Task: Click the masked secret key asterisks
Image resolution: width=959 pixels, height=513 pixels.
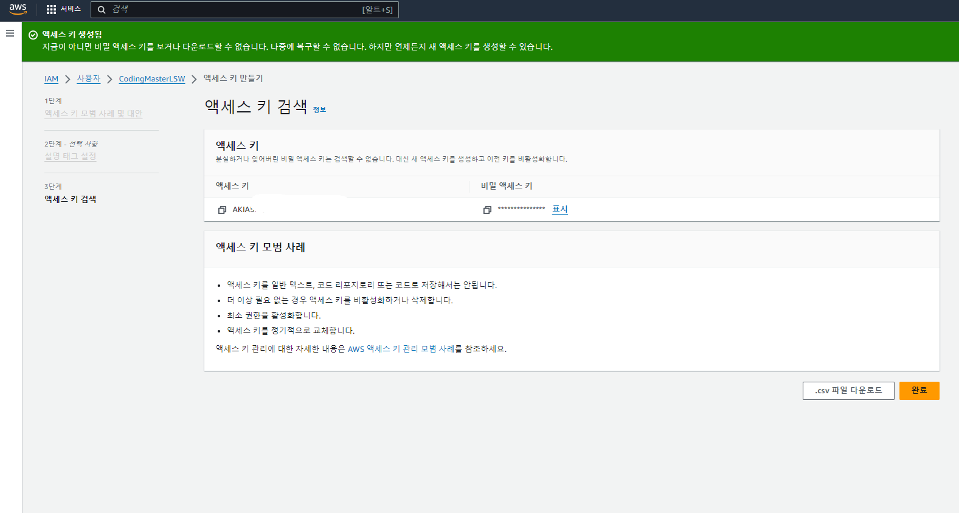Action: 521,210
